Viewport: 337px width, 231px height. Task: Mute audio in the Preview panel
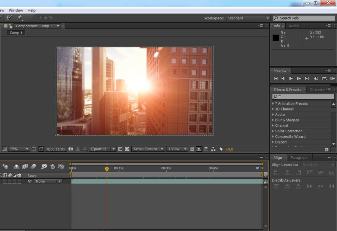click(x=316, y=79)
